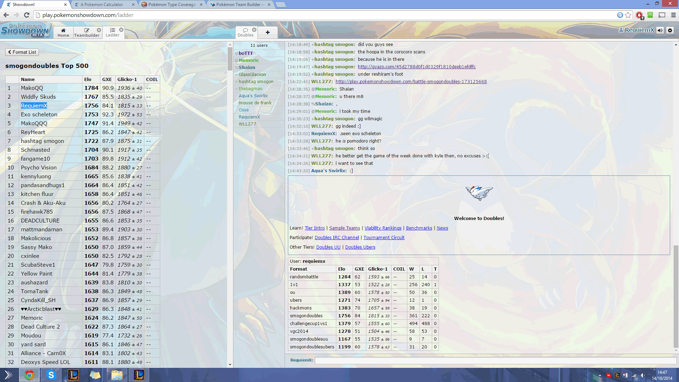Switch to the Ladder tab

tap(112, 32)
